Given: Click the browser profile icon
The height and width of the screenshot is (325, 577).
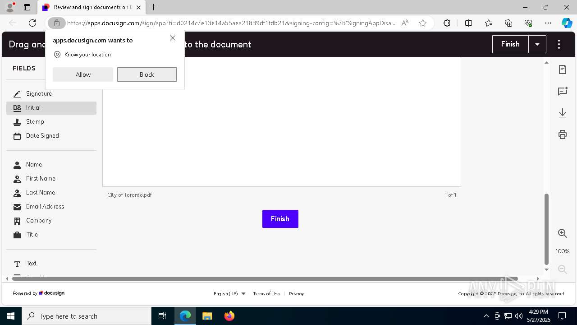Looking at the screenshot, I should (10, 7).
